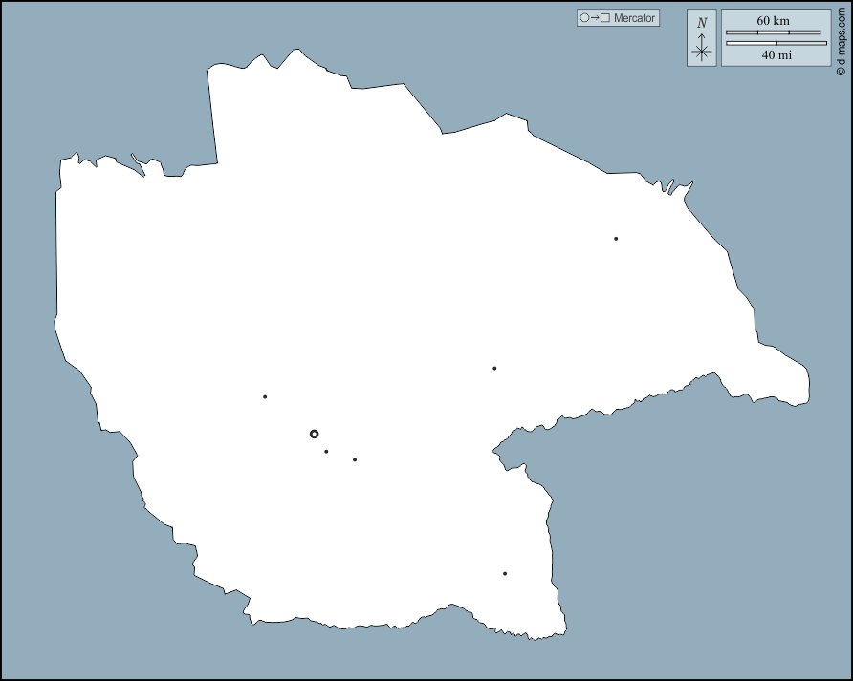The height and width of the screenshot is (681, 853).
Task: Click the northeastern city dot
Action: (x=616, y=239)
